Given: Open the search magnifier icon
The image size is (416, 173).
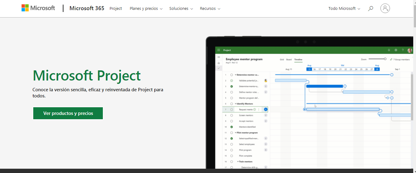Looking at the screenshot, I should coord(371,8).
